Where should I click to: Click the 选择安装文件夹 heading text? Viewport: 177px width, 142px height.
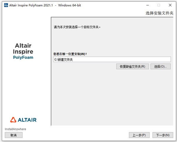(159, 13)
